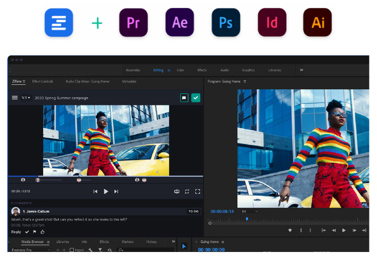The image size is (377, 258).
Task: Toggle the Ingest checkbox
Action: [x=72, y=250]
